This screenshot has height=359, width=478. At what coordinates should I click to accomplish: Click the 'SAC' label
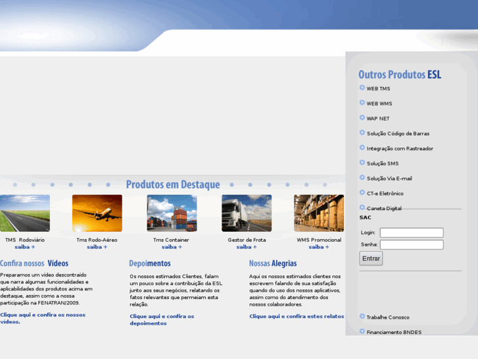click(x=365, y=217)
